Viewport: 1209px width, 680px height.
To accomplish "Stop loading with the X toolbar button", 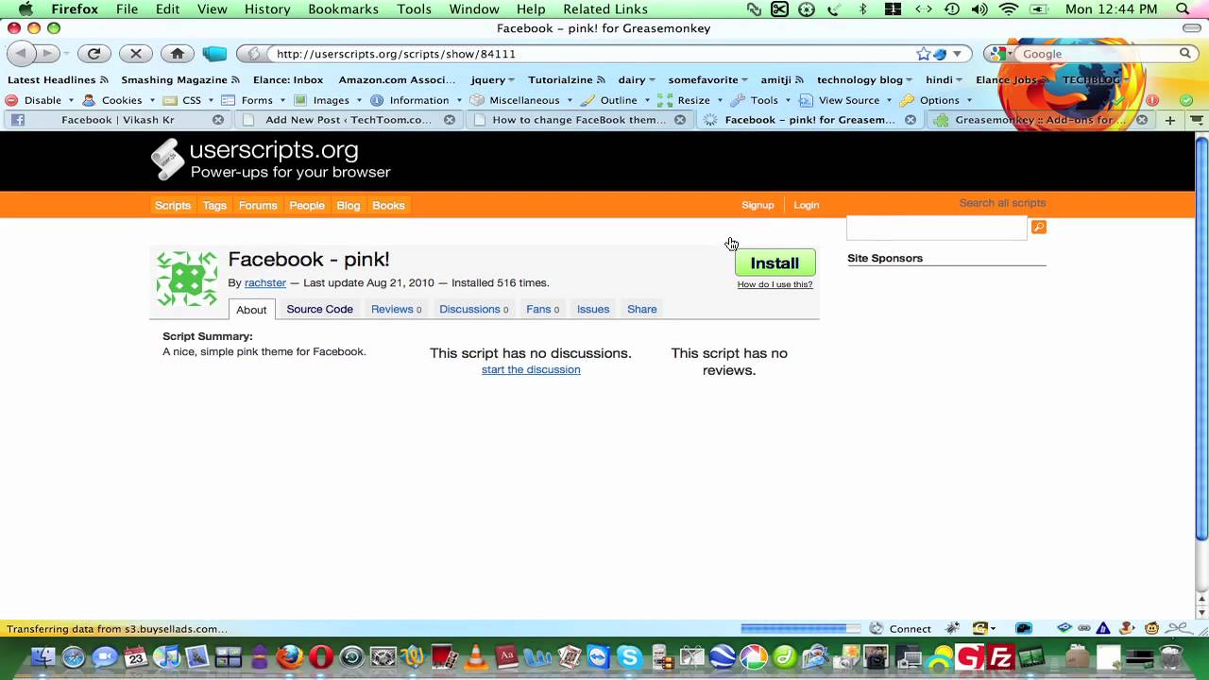I will point(135,54).
